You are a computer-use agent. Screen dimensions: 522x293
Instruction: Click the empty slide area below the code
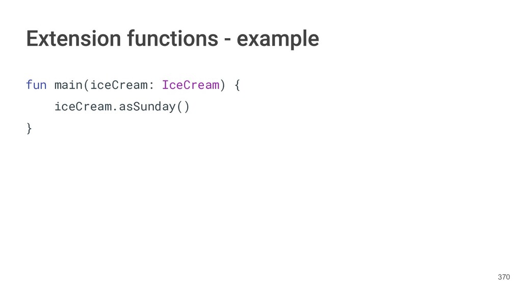tap(255, 203)
